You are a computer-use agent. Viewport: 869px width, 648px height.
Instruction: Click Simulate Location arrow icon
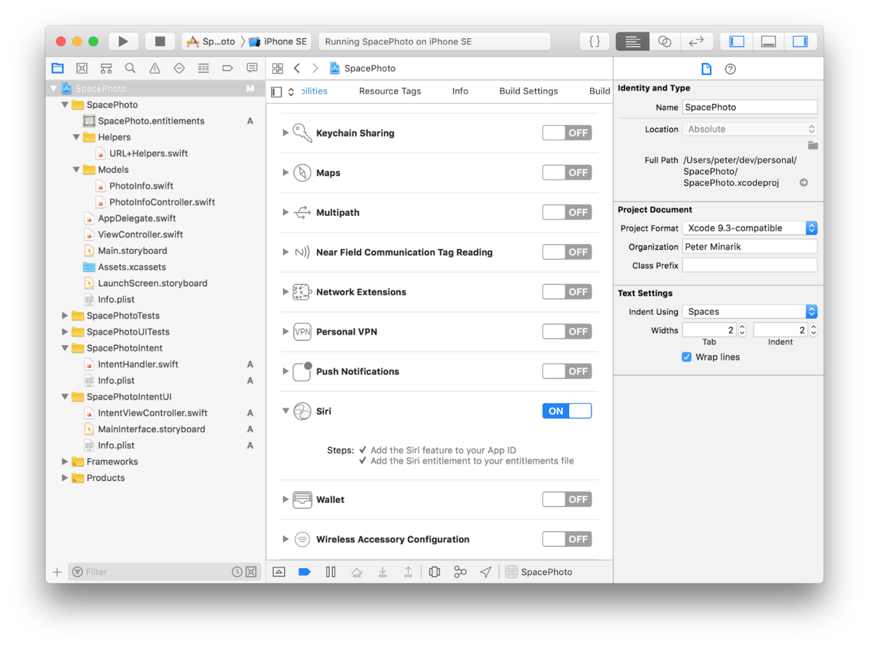pos(486,572)
